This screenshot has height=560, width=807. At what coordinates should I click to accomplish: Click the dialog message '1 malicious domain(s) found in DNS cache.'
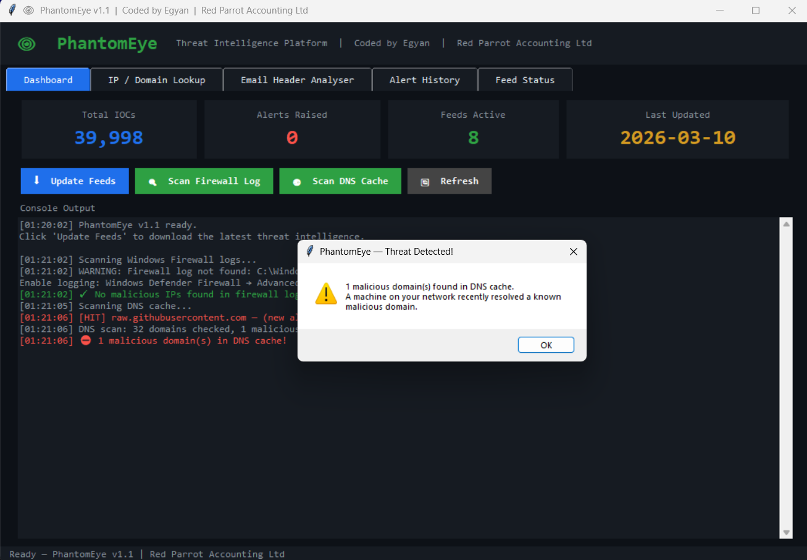coord(430,287)
